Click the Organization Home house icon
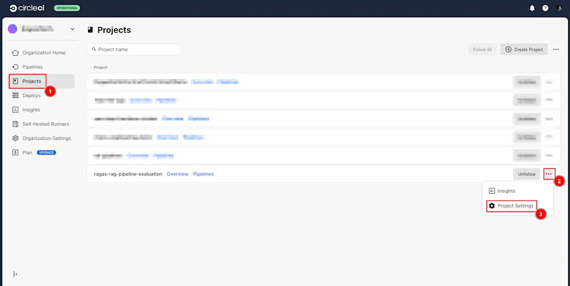Screen dimensions: 570x286 pos(15,53)
